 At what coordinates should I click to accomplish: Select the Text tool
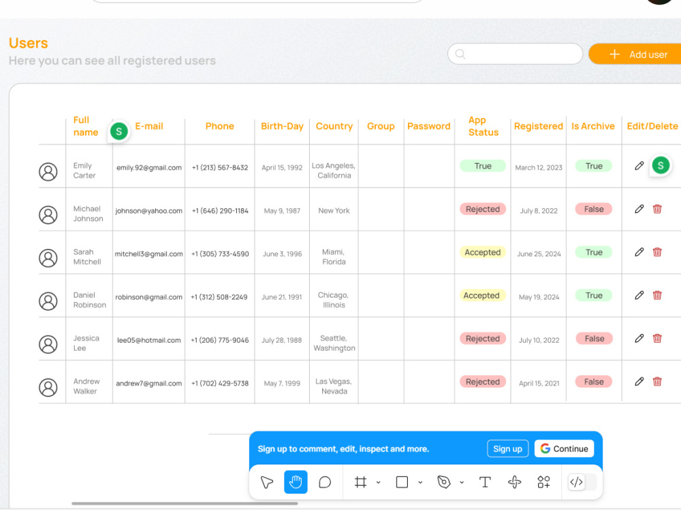(485, 482)
